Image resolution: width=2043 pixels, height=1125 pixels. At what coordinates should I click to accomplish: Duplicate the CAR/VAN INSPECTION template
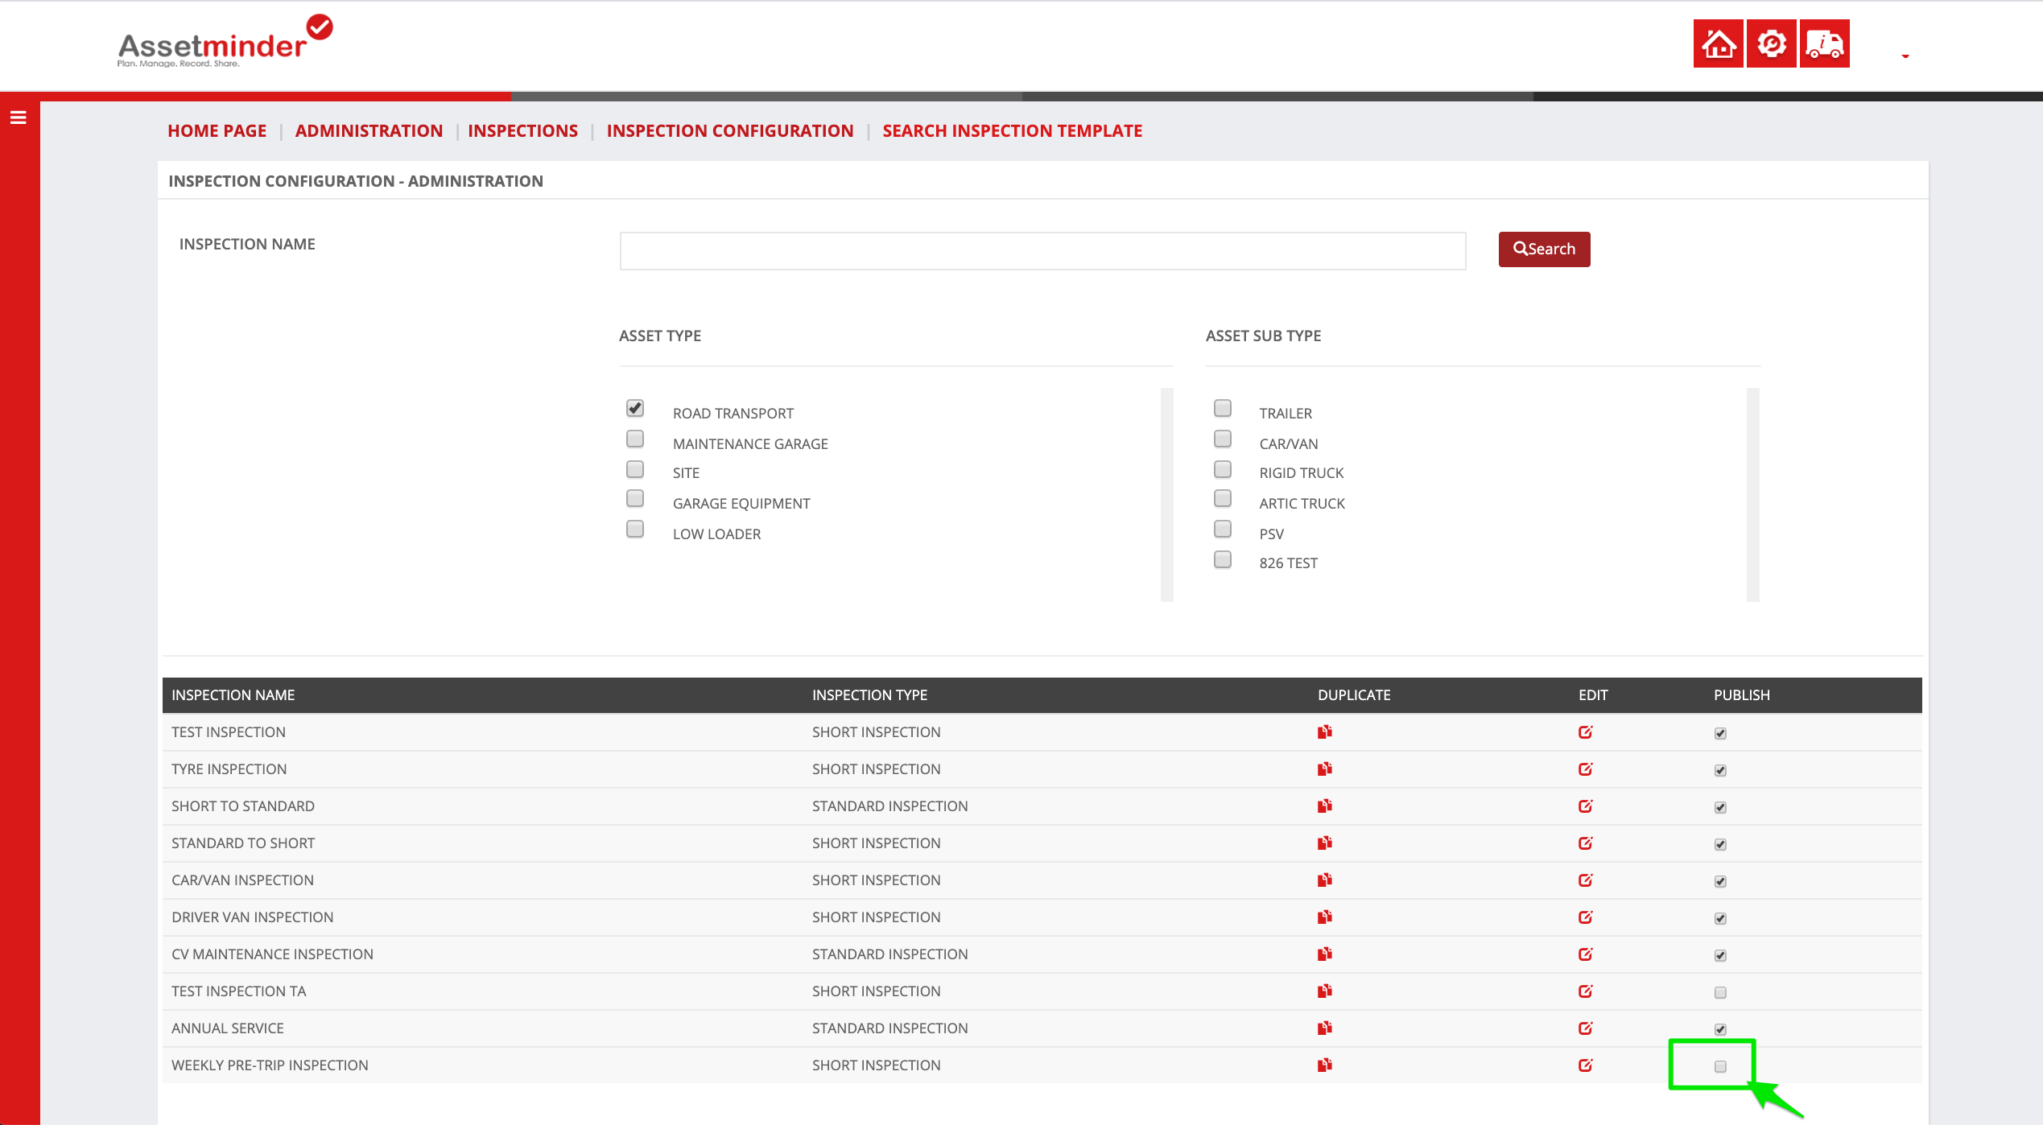[x=1325, y=880]
